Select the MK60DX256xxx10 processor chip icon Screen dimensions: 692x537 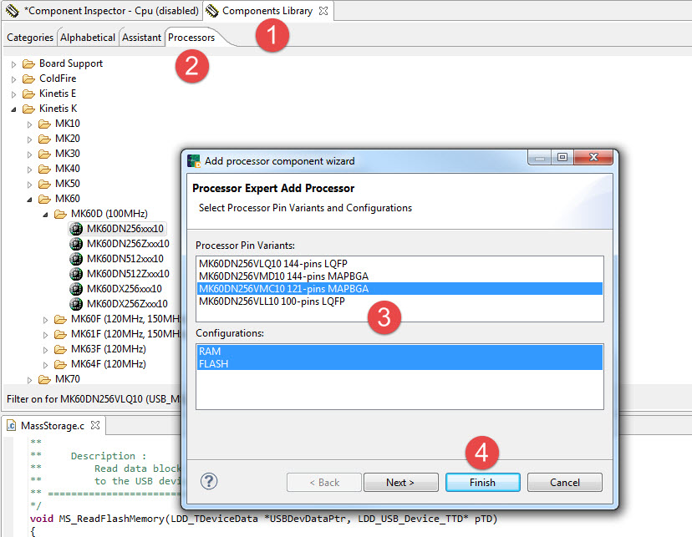(x=76, y=289)
